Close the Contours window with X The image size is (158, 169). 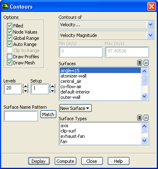151,7
